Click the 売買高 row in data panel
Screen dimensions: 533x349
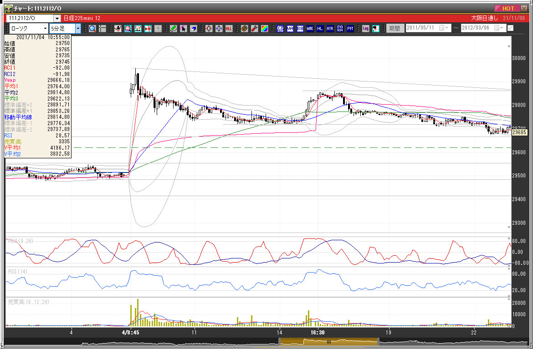click(37, 142)
